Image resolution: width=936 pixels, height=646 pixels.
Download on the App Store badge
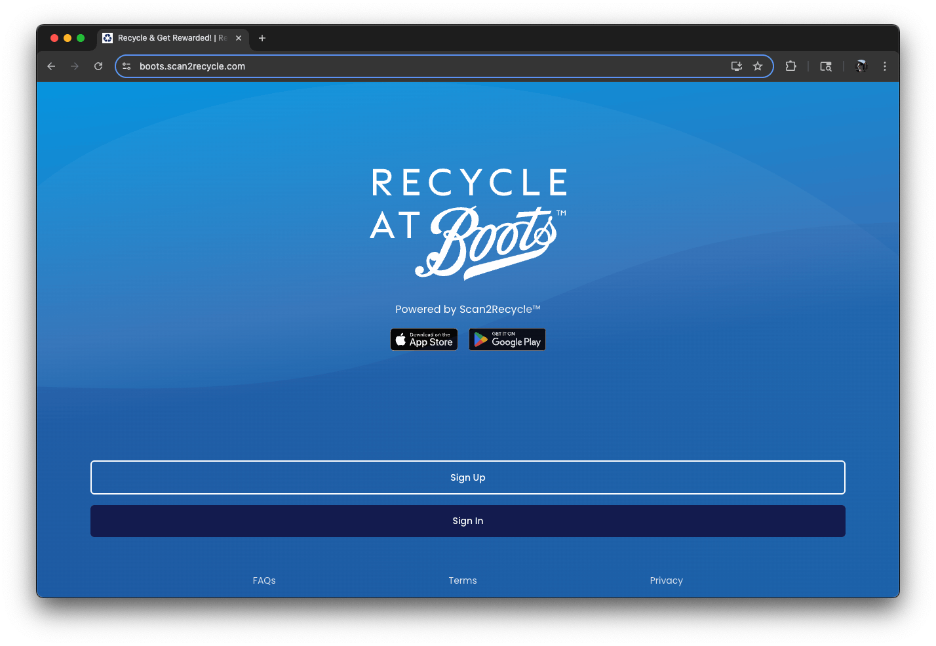point(424,340)
